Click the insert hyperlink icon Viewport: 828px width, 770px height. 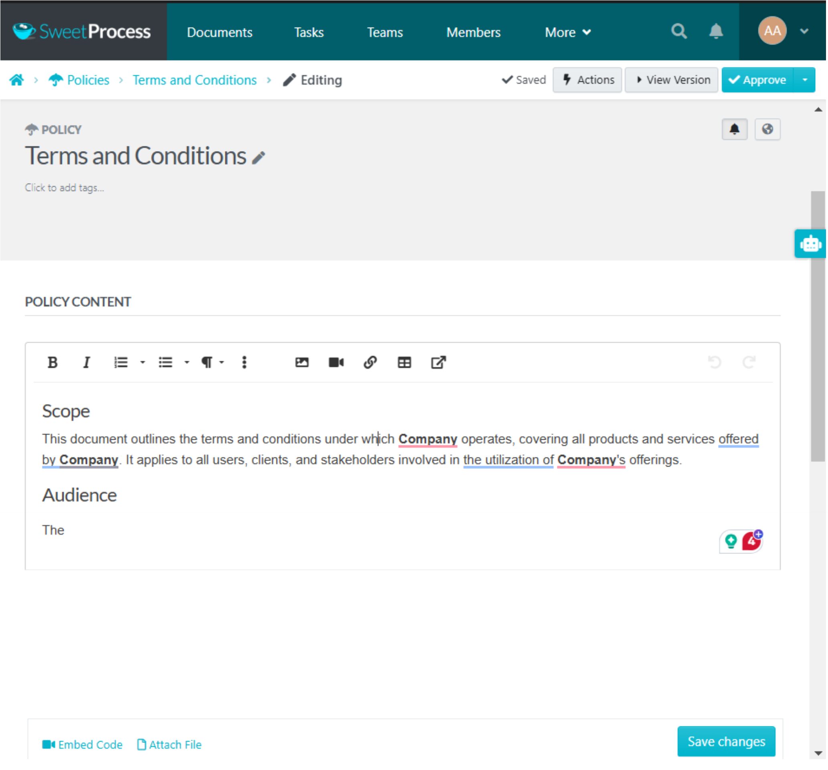pos(369,362)
